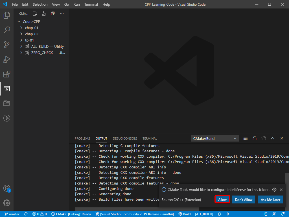Click the feedback person icon in status bar

[x=274, y=214]
